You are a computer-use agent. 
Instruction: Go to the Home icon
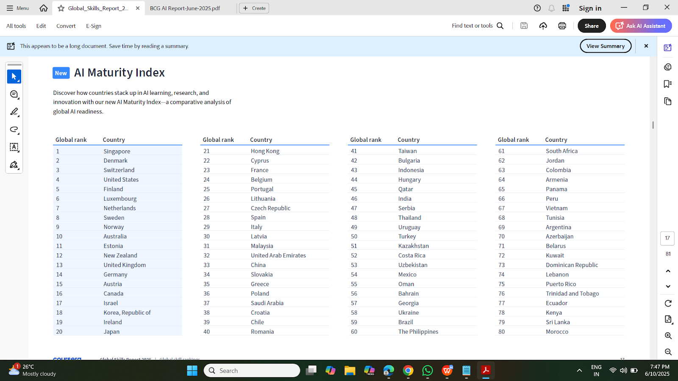43,8
